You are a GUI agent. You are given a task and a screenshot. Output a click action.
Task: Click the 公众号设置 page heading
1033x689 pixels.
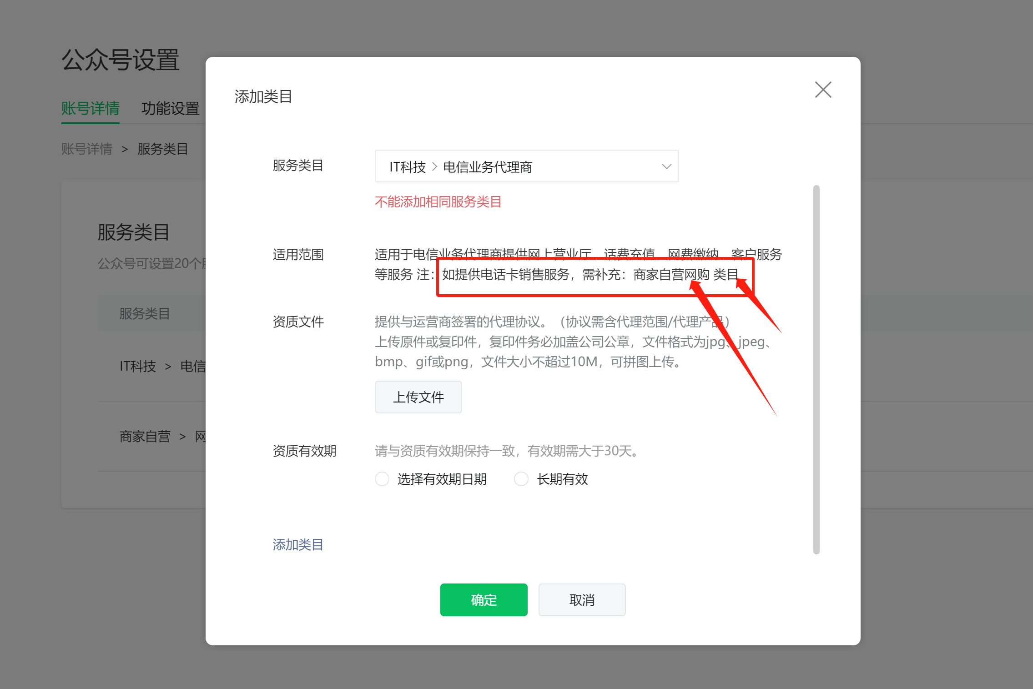(x=121, y=60)
